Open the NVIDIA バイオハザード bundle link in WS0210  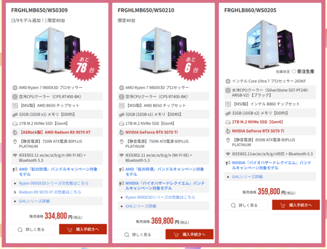click(x=165, y=186)
